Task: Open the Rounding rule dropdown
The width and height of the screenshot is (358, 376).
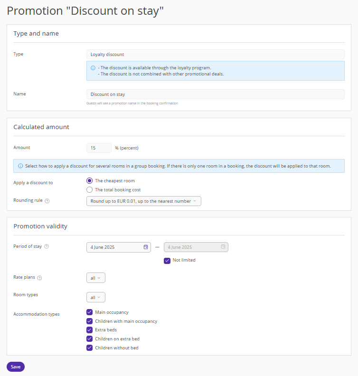Action: point(144,201)
